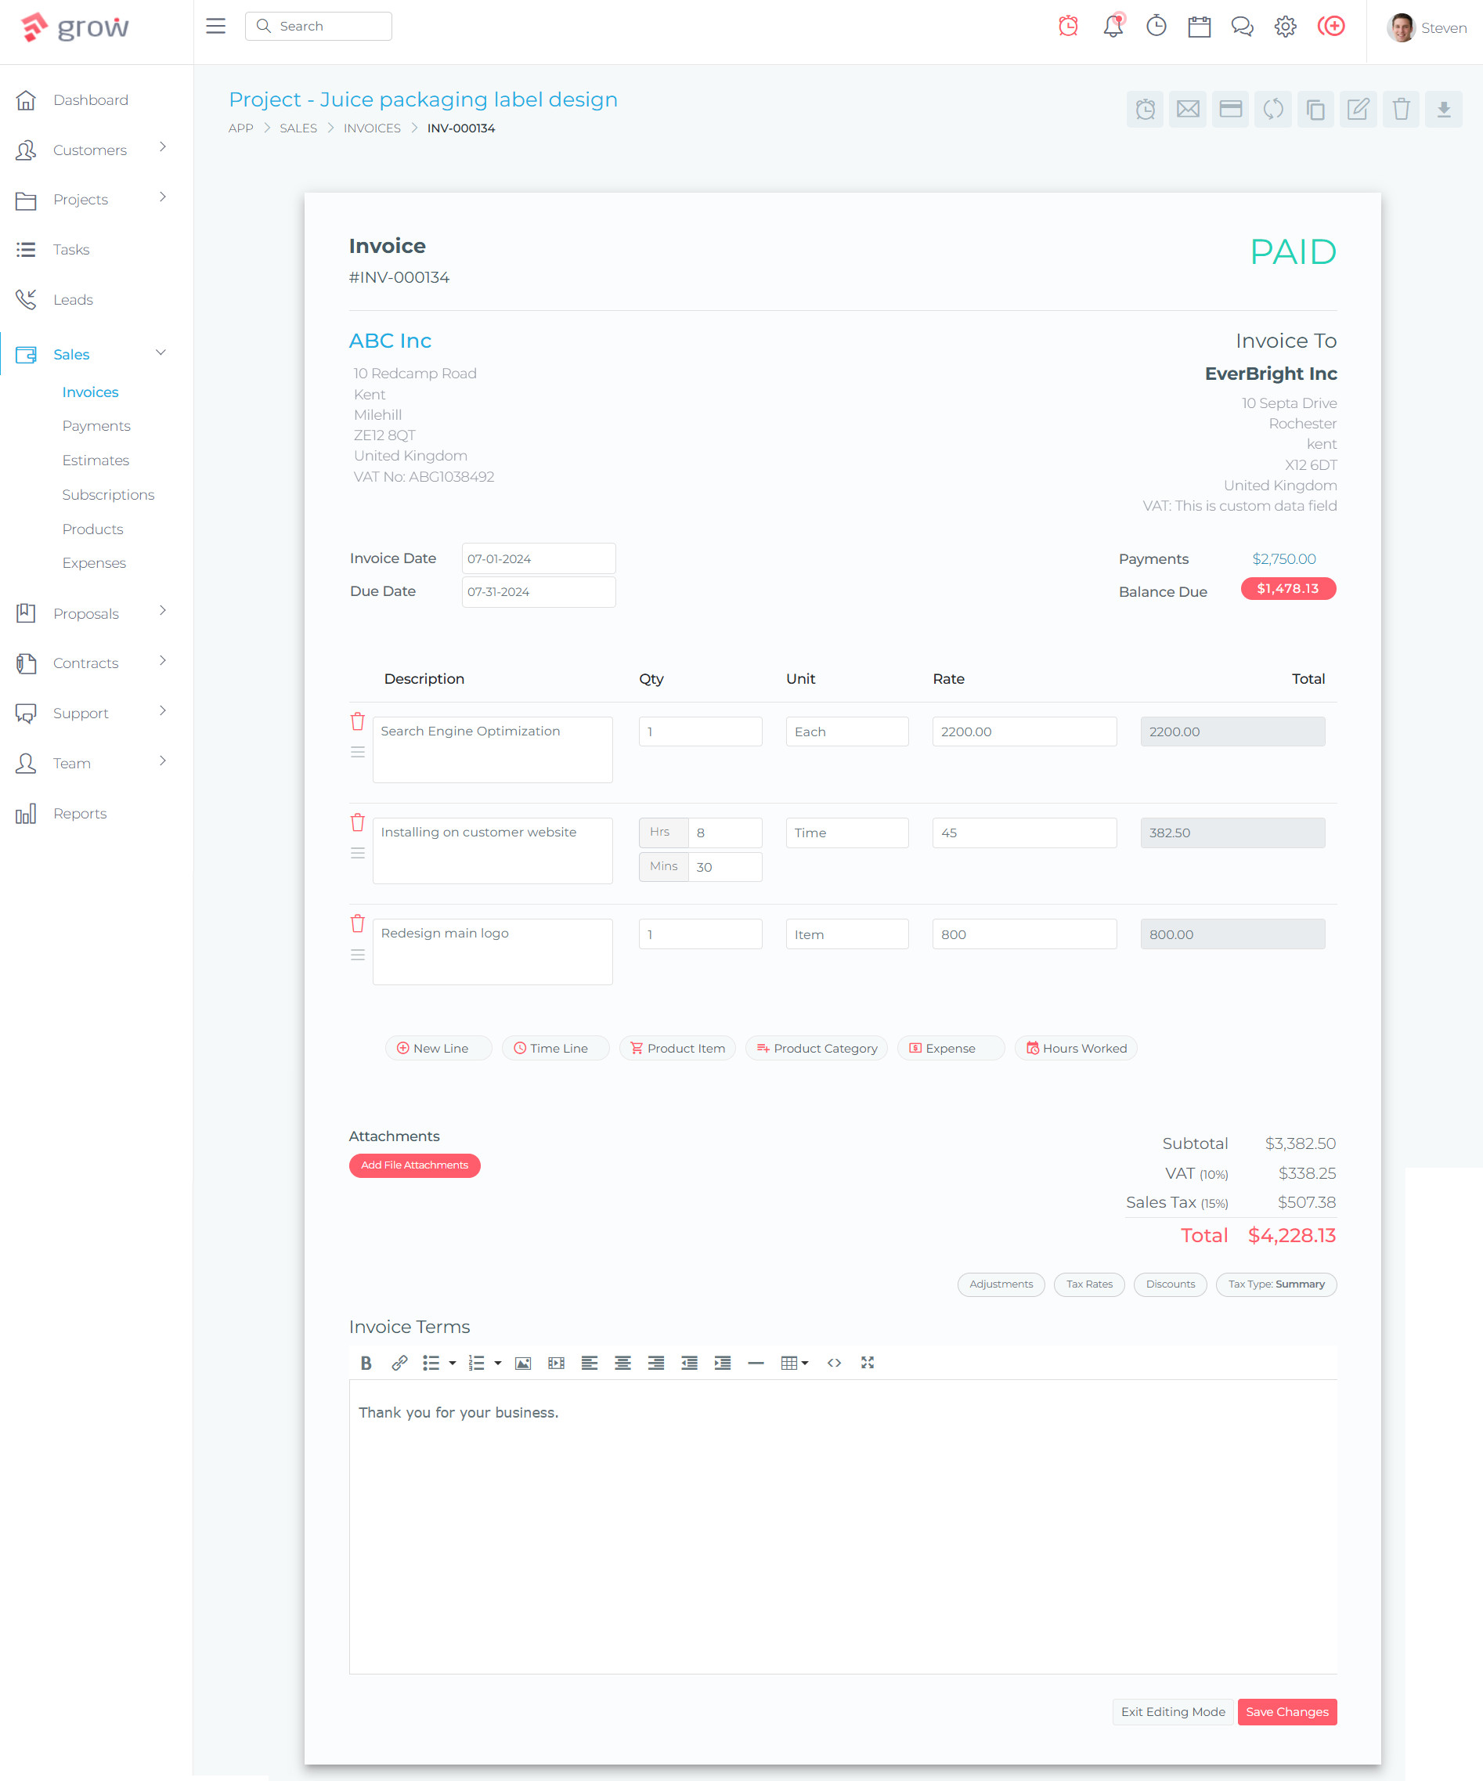Toggle fullscreen mode in terms editor

coord(867,1363)
